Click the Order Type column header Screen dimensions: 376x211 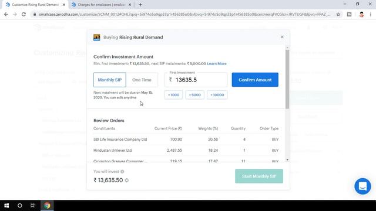coord(269,128)
